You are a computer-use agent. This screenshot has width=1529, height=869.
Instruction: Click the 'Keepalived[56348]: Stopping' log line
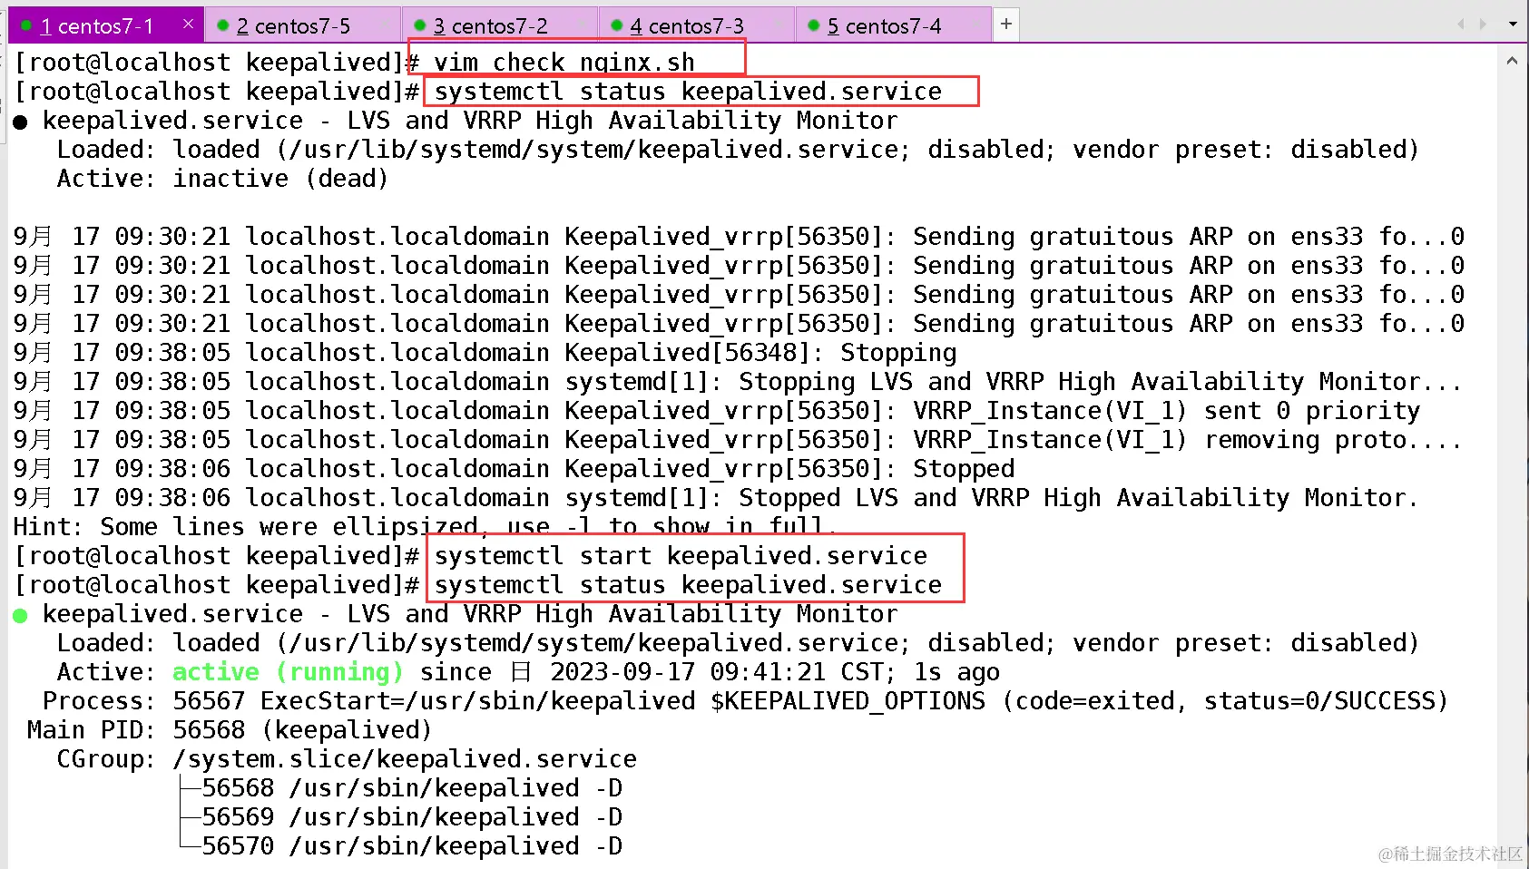point(485,353)
